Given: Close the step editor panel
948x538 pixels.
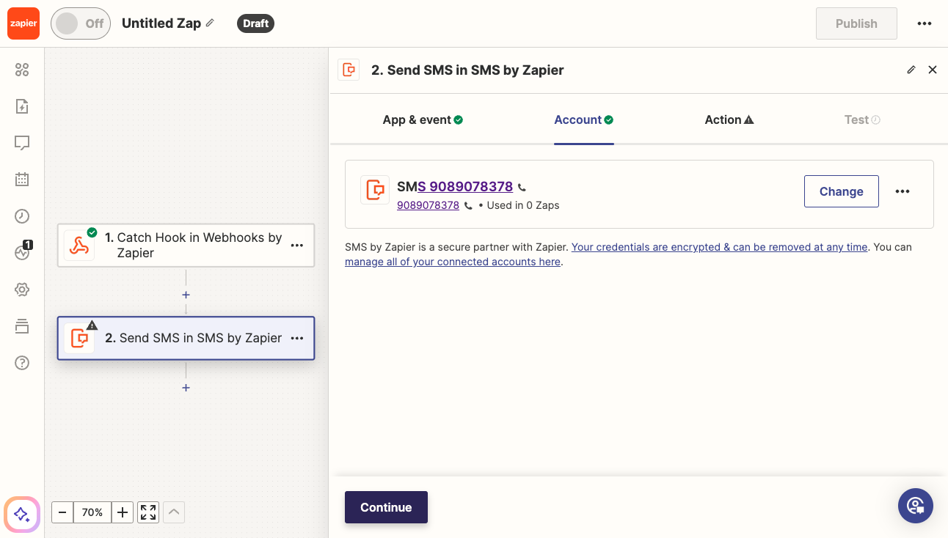Looking at the screenshot, I should point(933,70).
